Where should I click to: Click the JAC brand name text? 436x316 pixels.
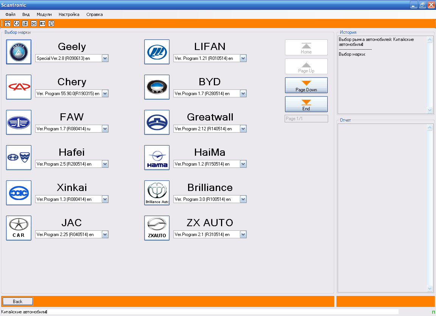[72, 223]
